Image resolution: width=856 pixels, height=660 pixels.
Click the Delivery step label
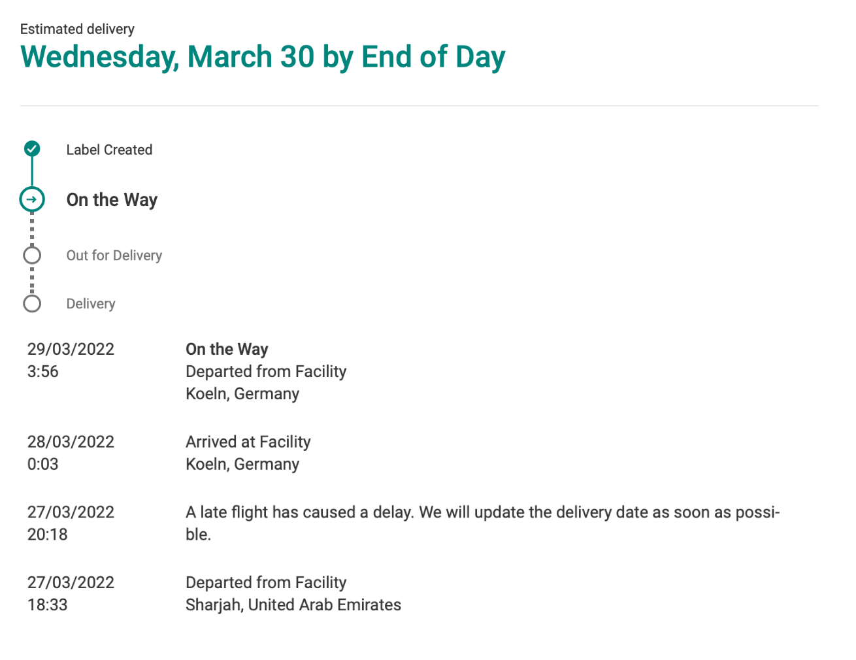click(x=91, y=304)
